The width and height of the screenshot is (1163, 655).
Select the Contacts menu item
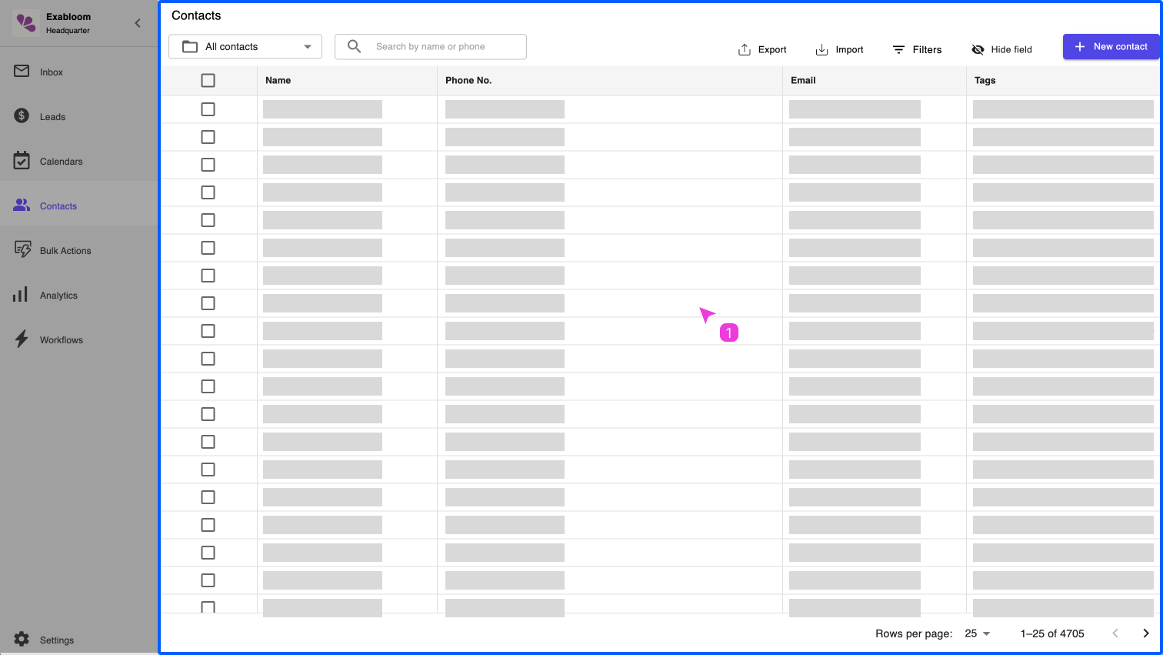58,206
